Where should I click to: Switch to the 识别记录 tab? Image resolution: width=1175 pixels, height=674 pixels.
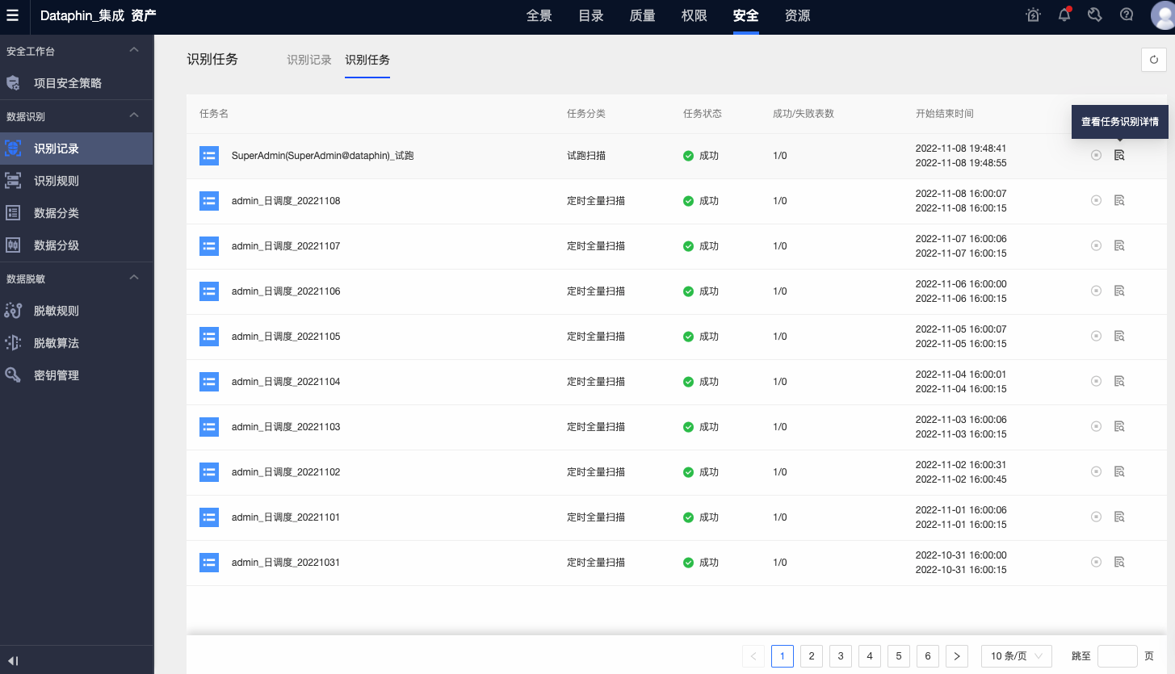[x=308, y=60]
